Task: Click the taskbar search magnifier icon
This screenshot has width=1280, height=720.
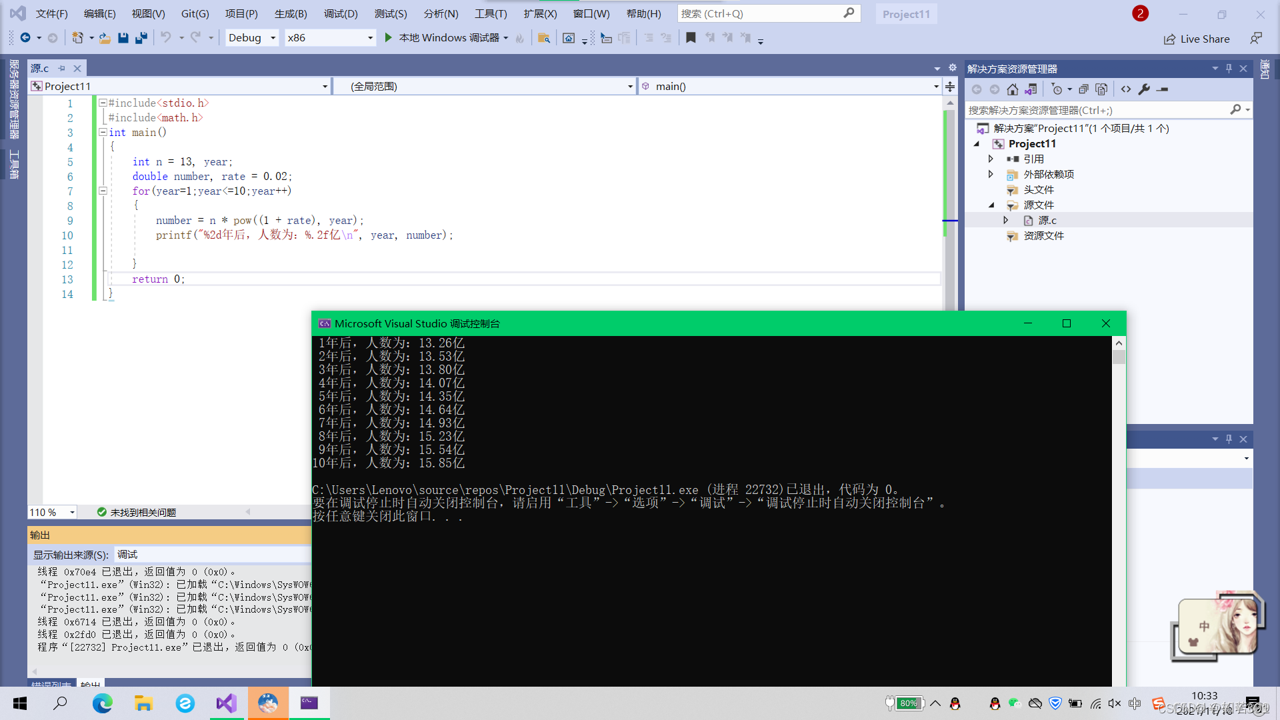Action: [60, 703]
